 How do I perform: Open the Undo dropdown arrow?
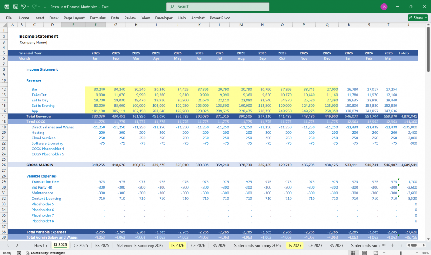pos(28,6)
